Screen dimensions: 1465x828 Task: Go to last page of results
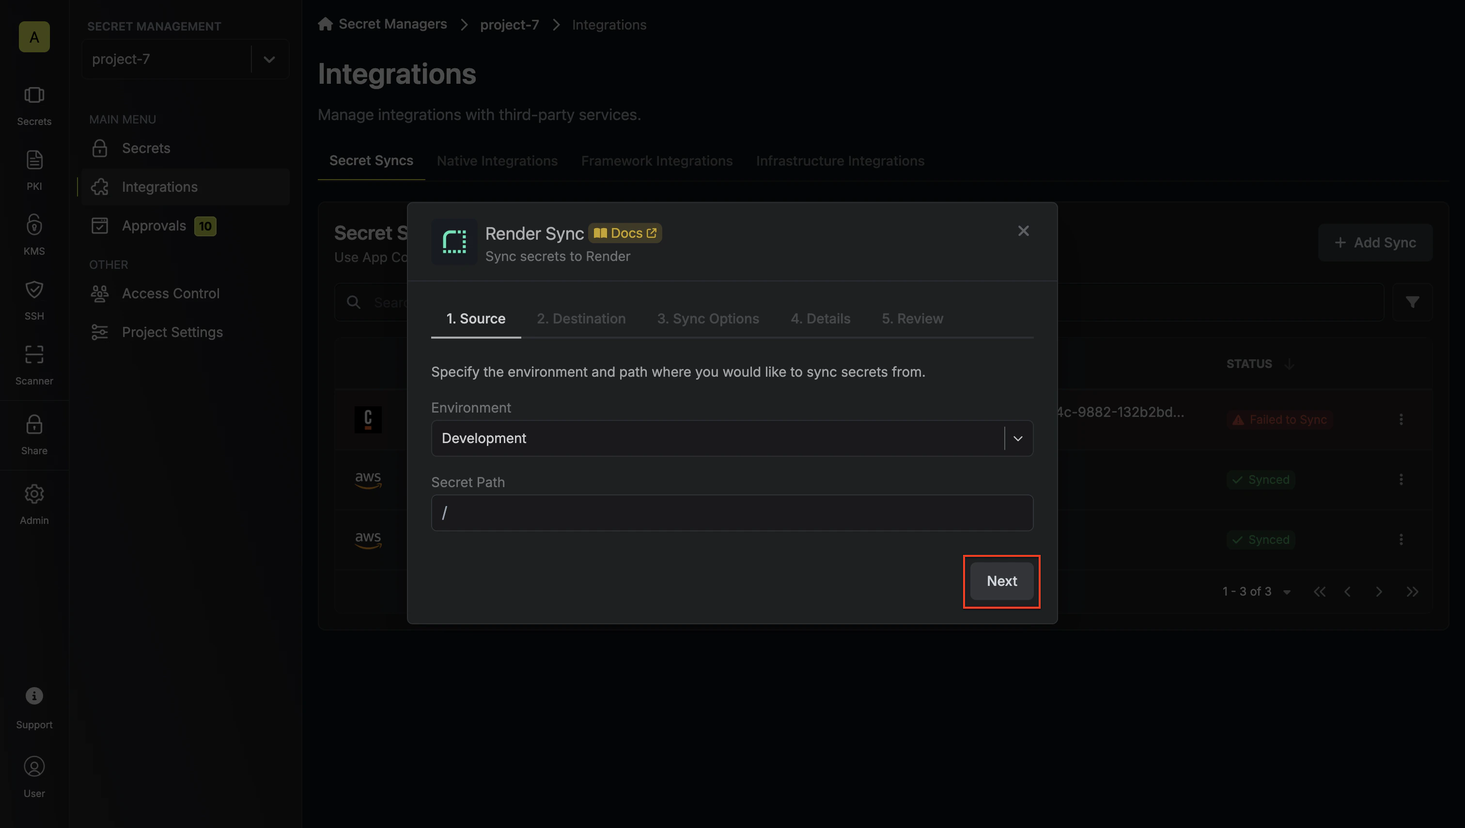pos(1412,592)
